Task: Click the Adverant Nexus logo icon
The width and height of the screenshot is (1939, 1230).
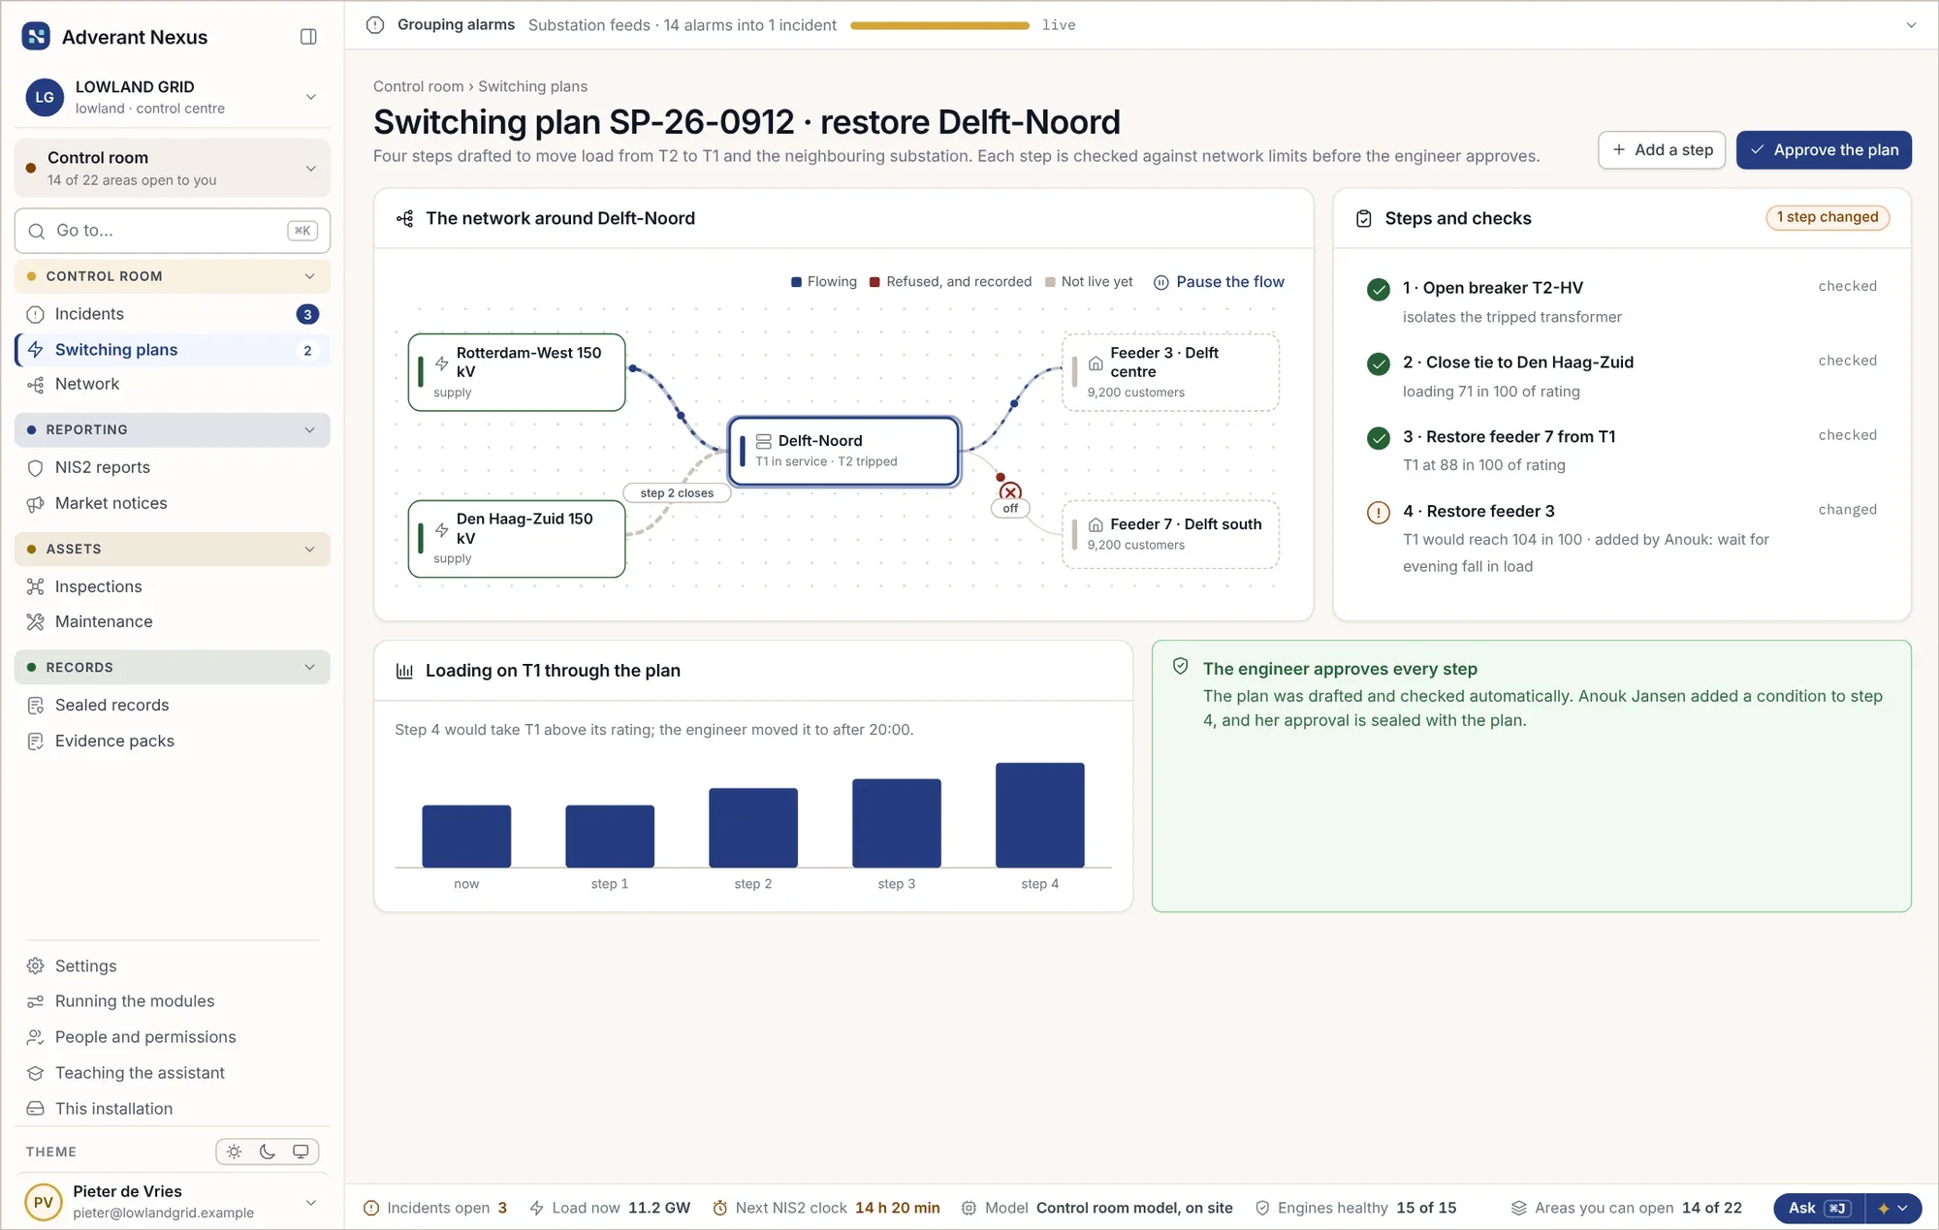Action: coord(36,37)
